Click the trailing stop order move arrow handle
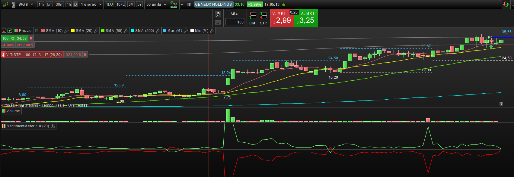514x177 pixels. click(x=3, y=55)
